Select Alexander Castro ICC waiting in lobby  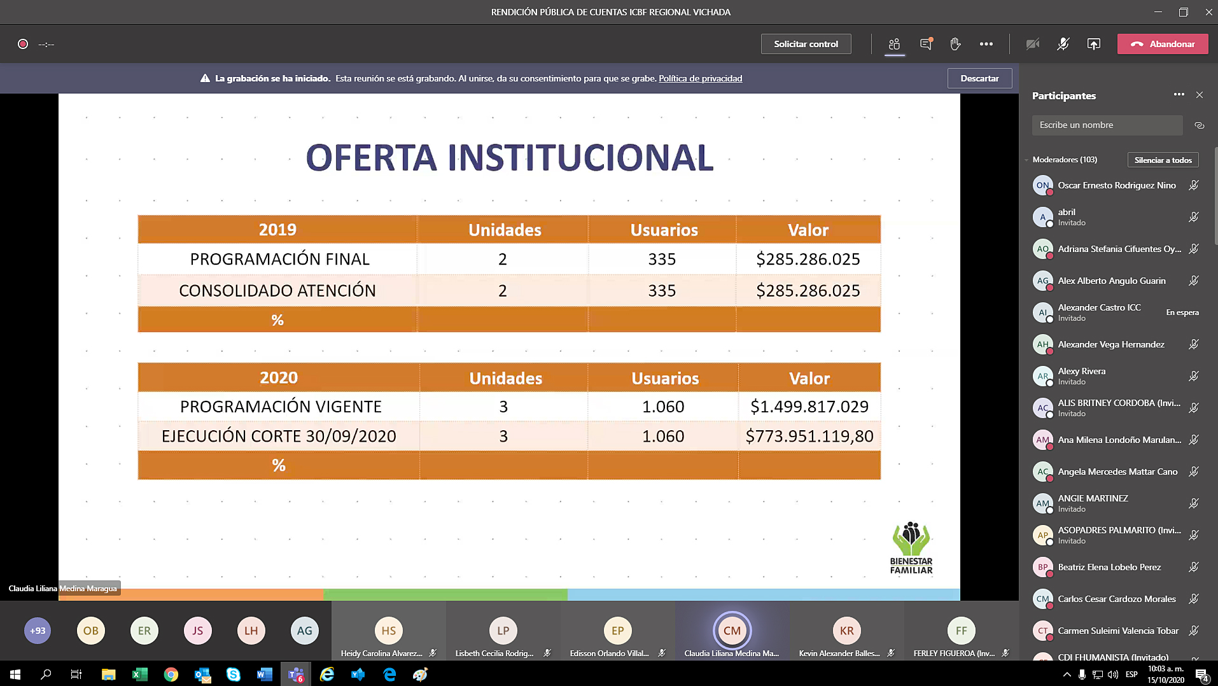coord(1099,312)
